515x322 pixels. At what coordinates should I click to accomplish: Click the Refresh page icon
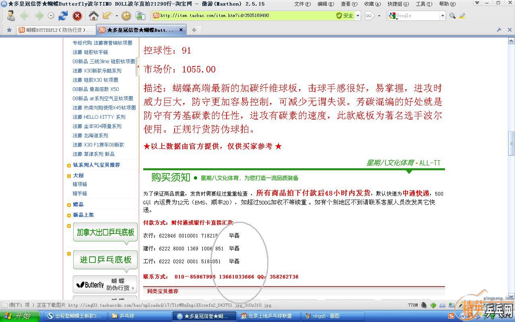(x=63, y=16)
